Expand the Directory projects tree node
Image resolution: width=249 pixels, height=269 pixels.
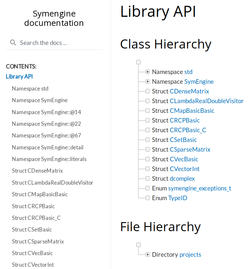(x=147, y=254)
